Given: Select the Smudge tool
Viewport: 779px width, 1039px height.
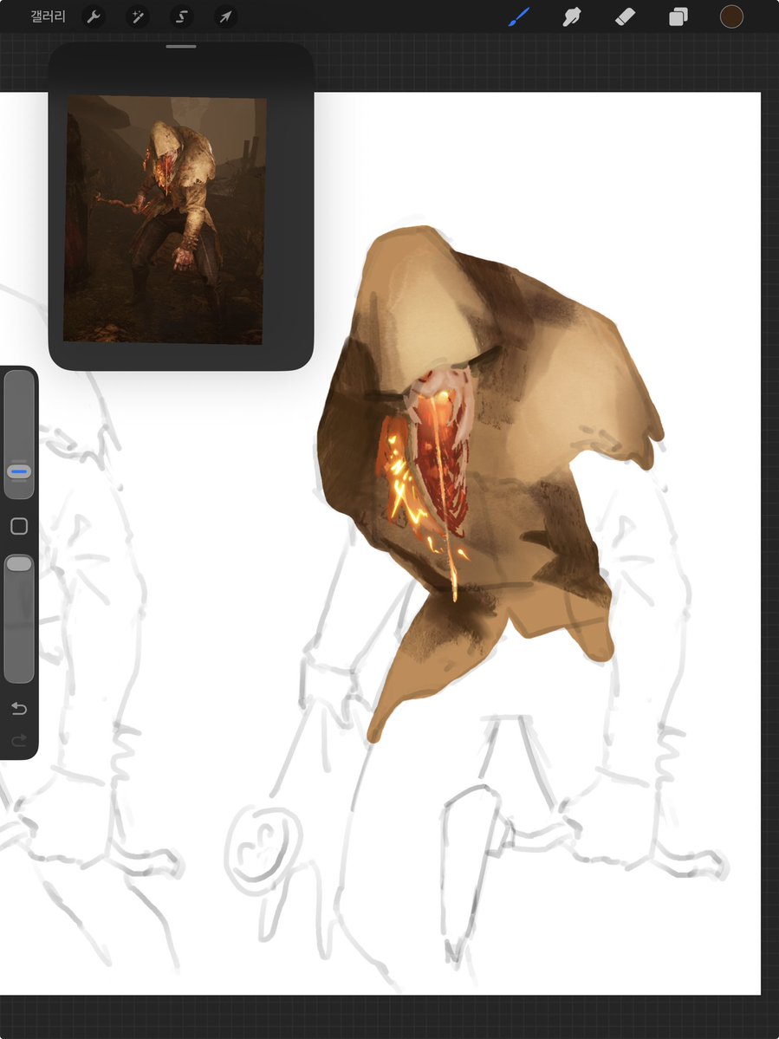Looking at the screenshot, I should point(572,16).
